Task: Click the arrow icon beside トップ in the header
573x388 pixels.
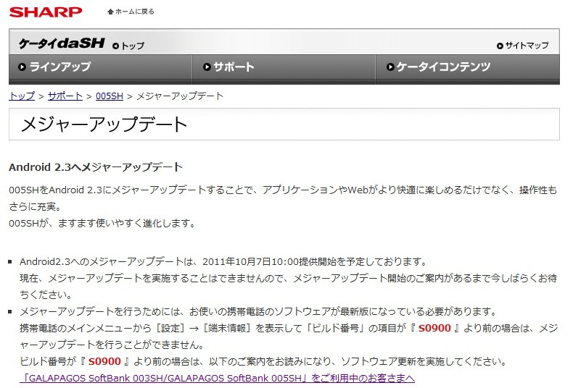Action: [116, 46]
